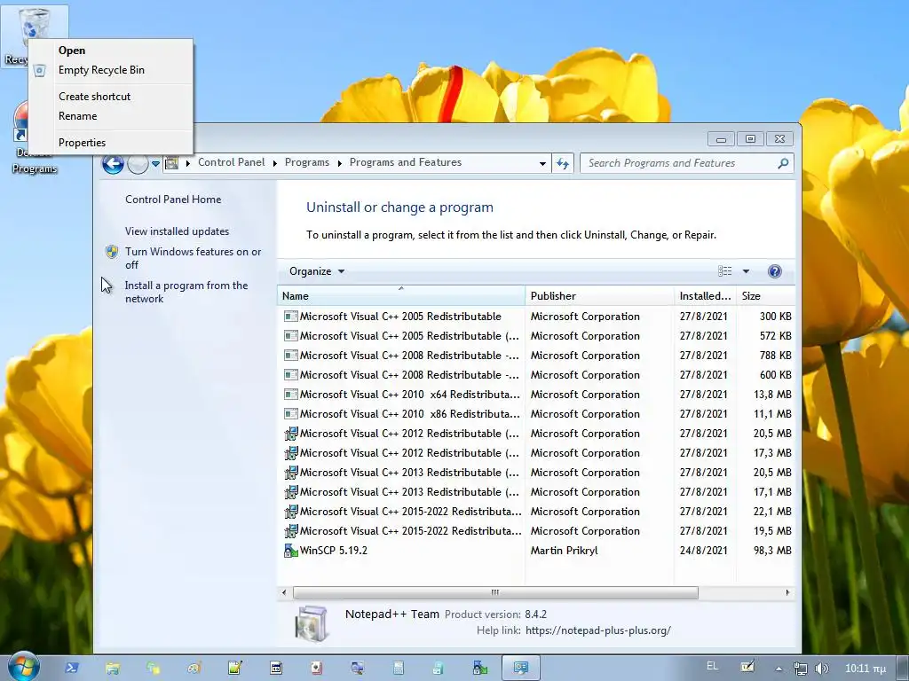Click the greyed Forward navigation button
This screenshot has width=909, height=681.
pyautogui.click(x=138, y=164)
